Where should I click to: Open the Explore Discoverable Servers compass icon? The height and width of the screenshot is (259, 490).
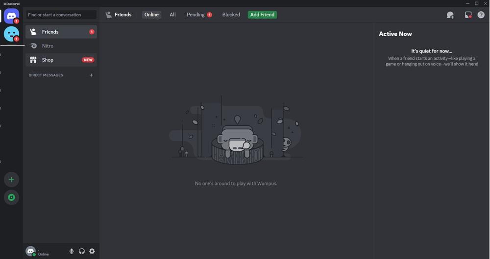[x=12, y=197]
